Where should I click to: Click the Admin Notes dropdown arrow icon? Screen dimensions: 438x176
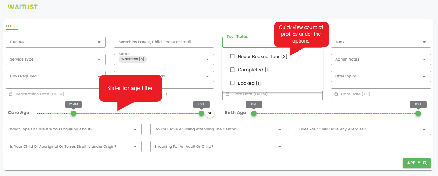[x=424, y=59]
